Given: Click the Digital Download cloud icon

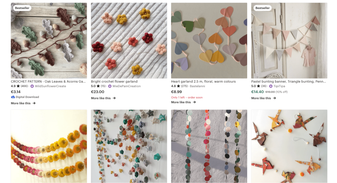Looking at the screenshot, I should click(x=13, y=97).
